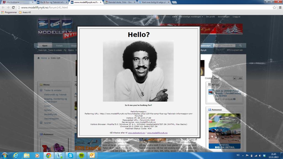Select the Forum navigation tab
The width and height of the screenshot is (283, 159).
pos(59,46)
